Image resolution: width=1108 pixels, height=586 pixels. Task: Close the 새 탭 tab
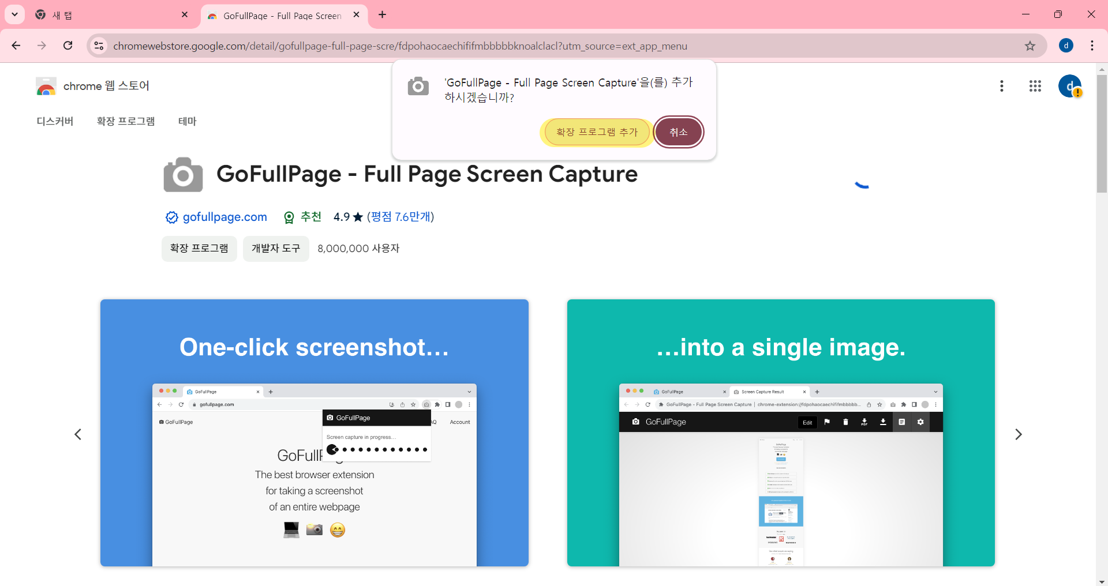[185, 15]
